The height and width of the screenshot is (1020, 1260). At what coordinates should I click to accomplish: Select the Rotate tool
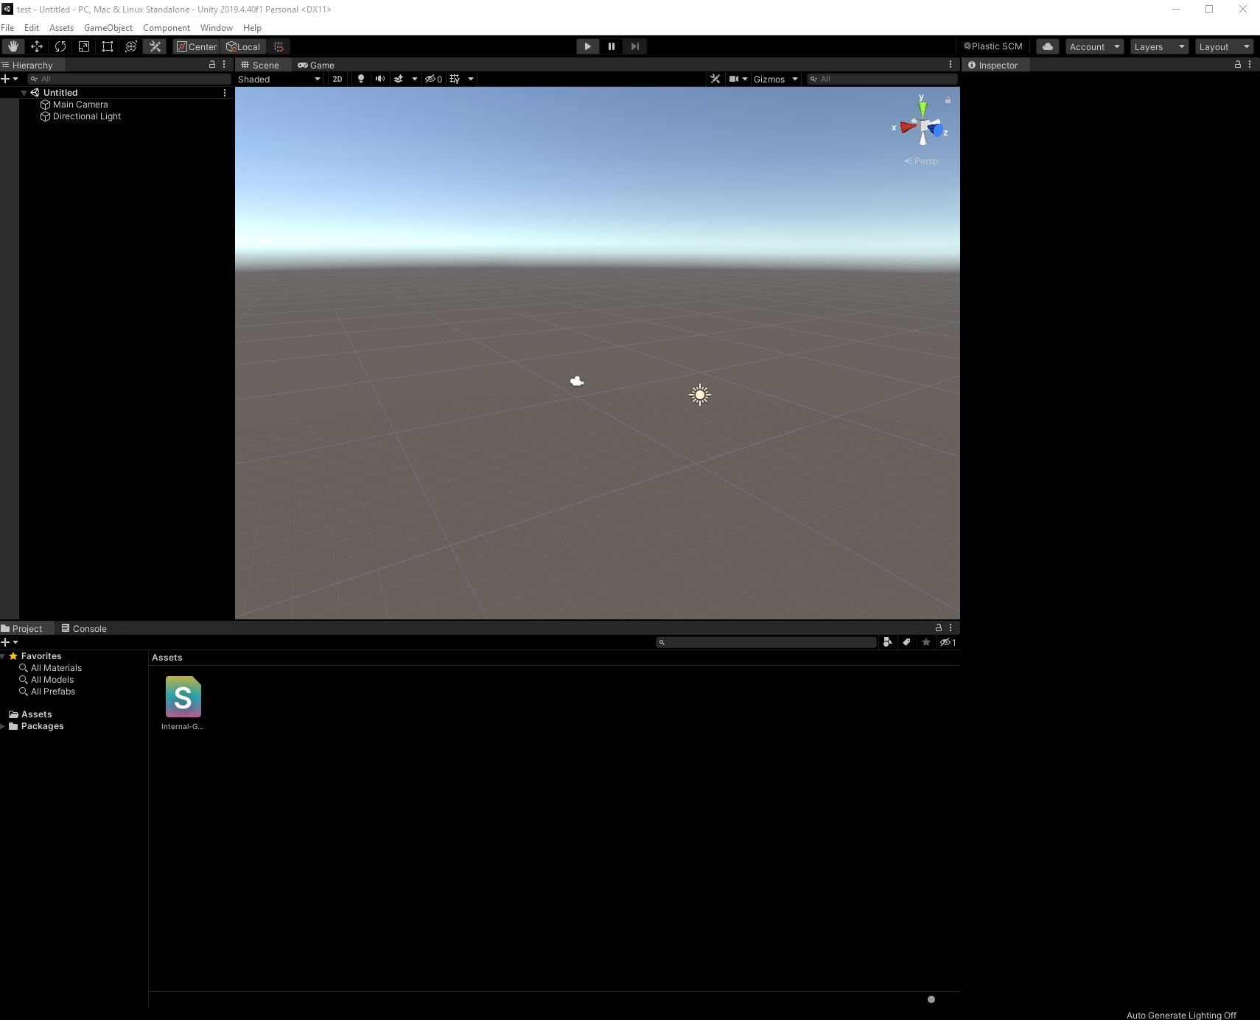[60, 46]
